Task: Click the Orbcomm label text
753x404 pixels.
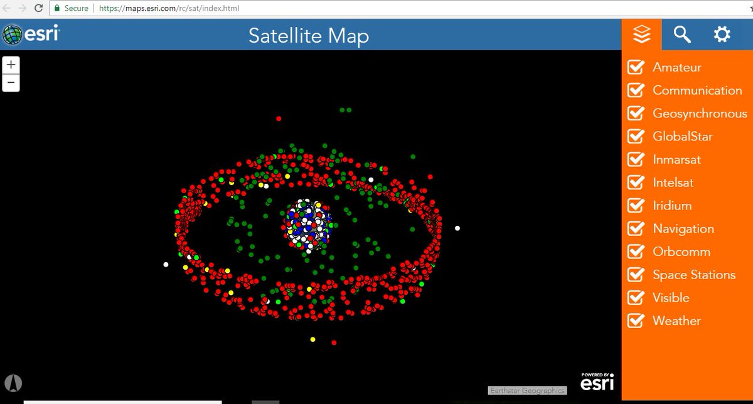Action: 681,252
